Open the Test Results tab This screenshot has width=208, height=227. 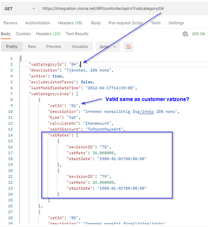[x=77, y=33]
